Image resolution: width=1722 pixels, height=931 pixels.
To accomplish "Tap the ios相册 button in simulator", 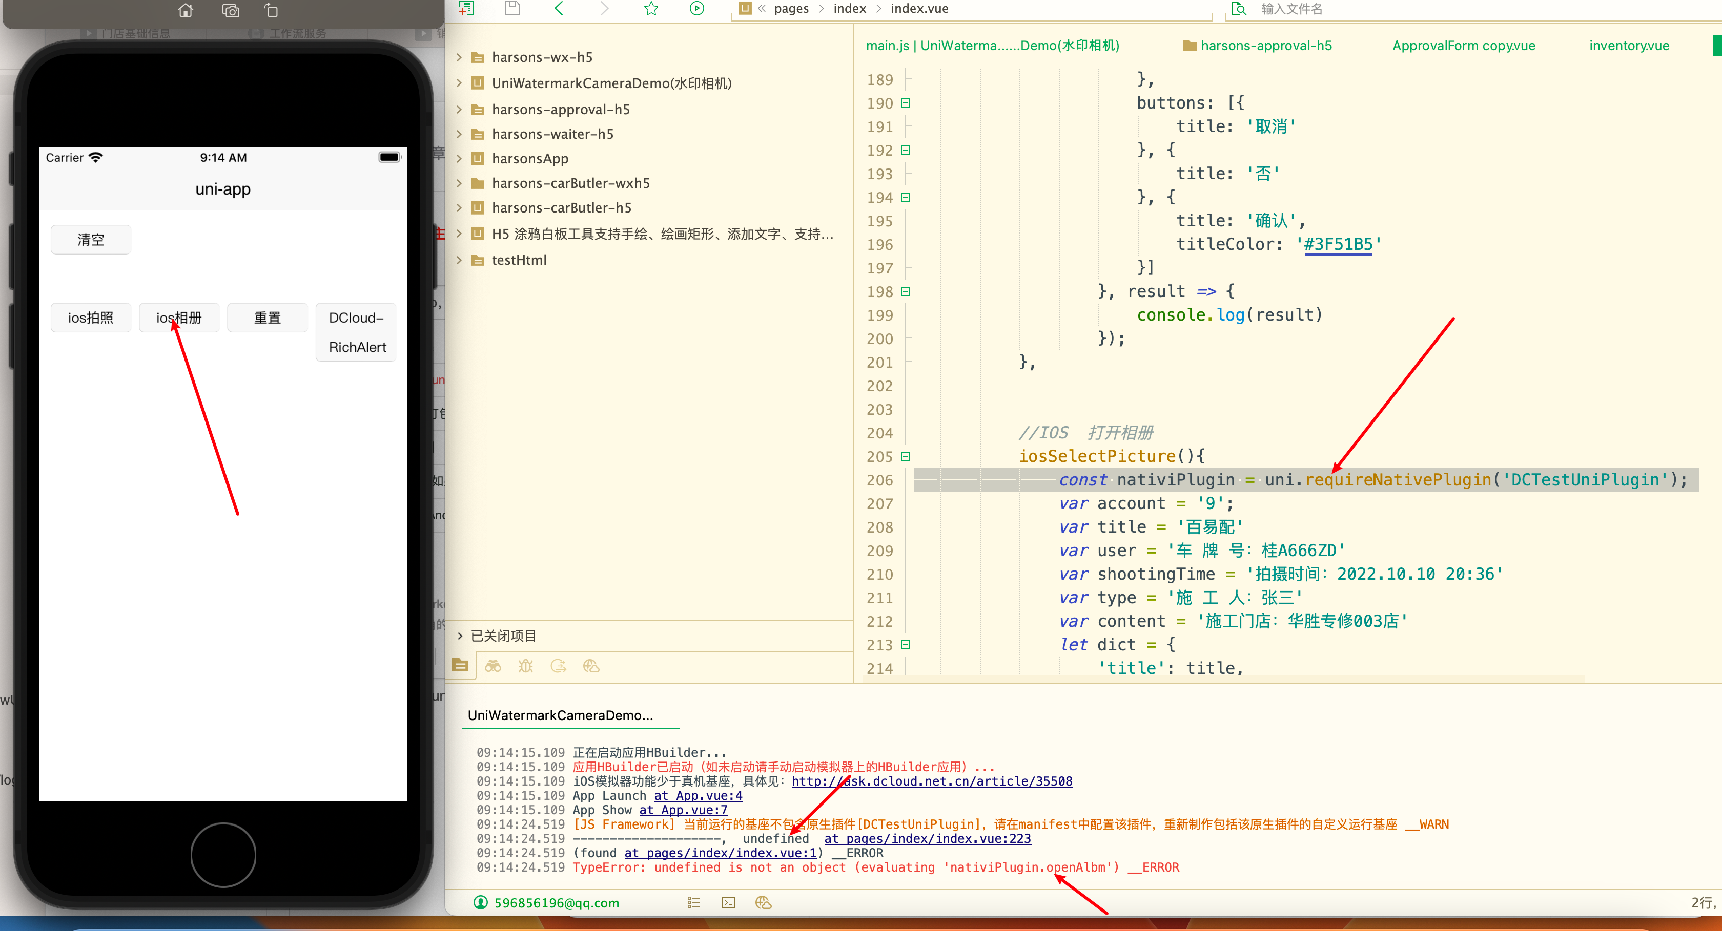I will click(178, 318).
